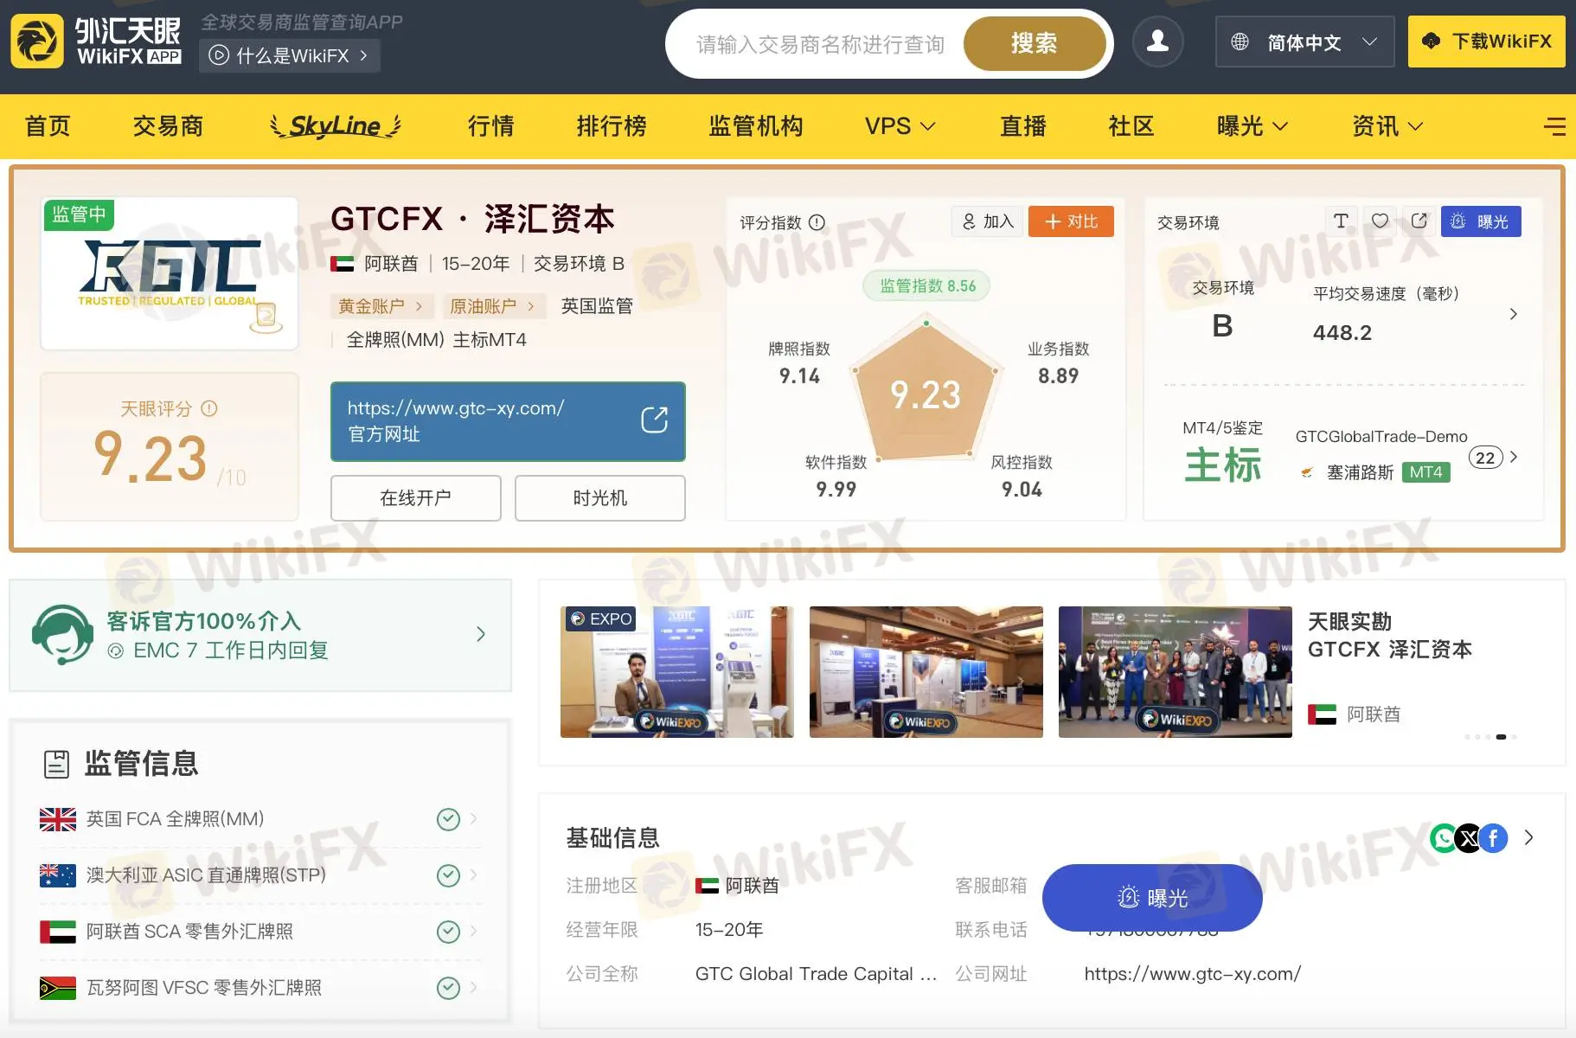Open 交易商 nav tab

coord(168,126)
